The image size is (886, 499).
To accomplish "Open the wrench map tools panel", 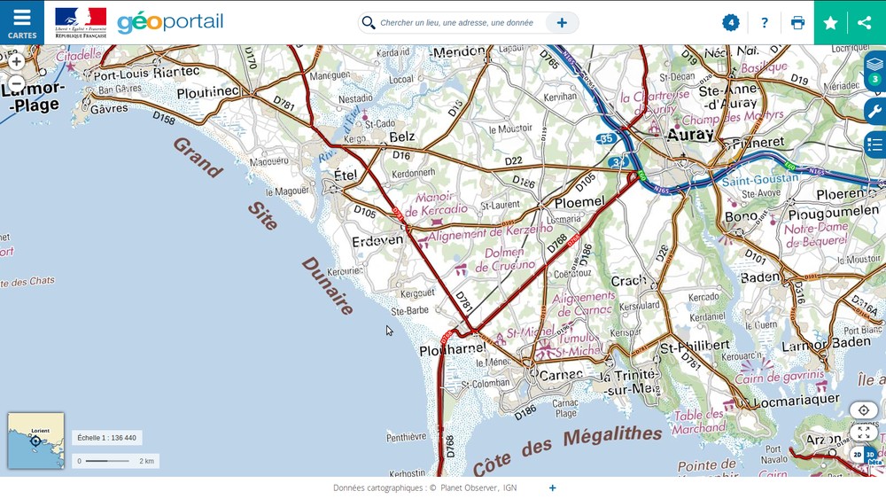I will 874,111.
